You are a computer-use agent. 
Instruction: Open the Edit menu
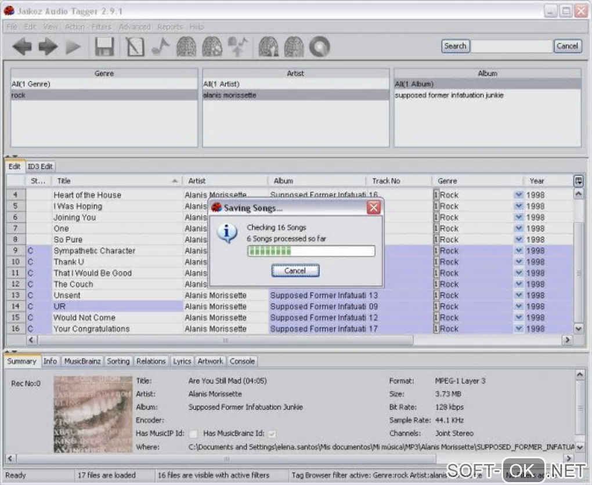(x=30, y=27)
